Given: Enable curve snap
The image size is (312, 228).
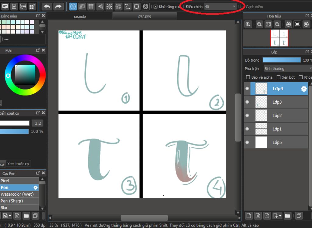Looking at the screenshot, I should [127, 7].
